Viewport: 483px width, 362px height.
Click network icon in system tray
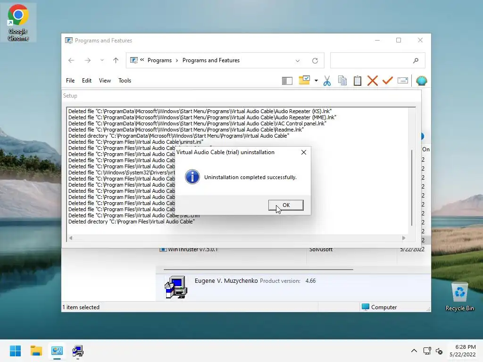(427, 351)
